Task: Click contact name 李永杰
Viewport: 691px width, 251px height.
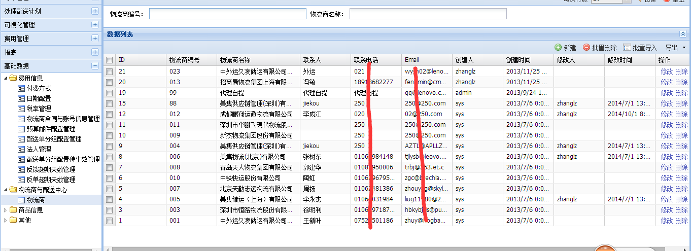Action: [313, 199]
